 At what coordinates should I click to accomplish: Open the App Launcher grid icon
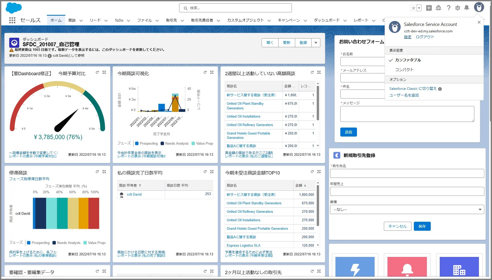[x=12, y=20]
